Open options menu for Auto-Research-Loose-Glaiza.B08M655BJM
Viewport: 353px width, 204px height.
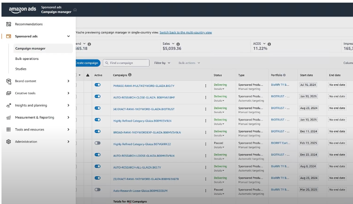pyautogui.click(x=205, y=191)
